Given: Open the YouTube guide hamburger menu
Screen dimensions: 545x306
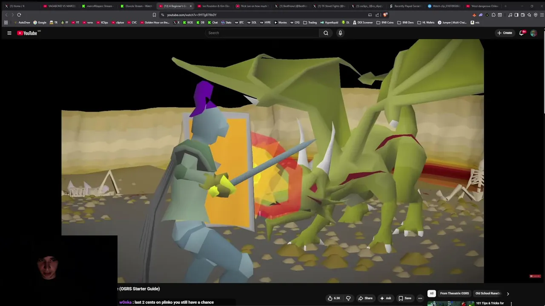Looking at the screenshot, I should click(x=9, y=33).
